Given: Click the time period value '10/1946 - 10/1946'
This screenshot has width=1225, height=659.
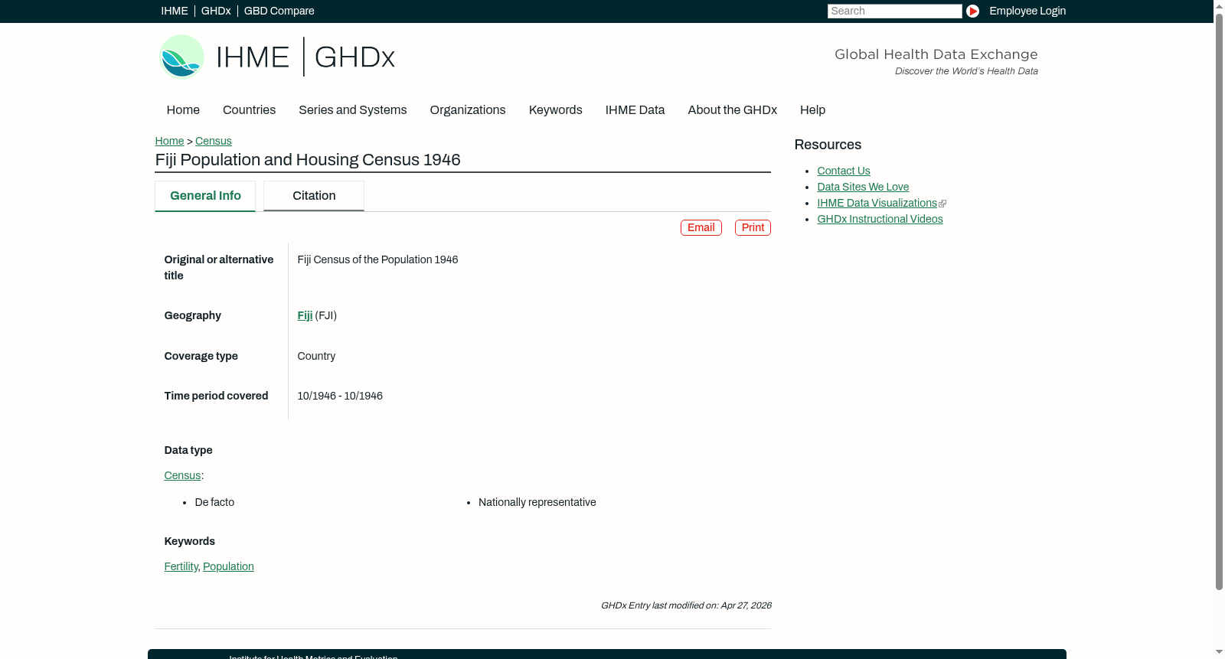Looking at the screenshot, I should pyautogui.click(x=340, y=396).
